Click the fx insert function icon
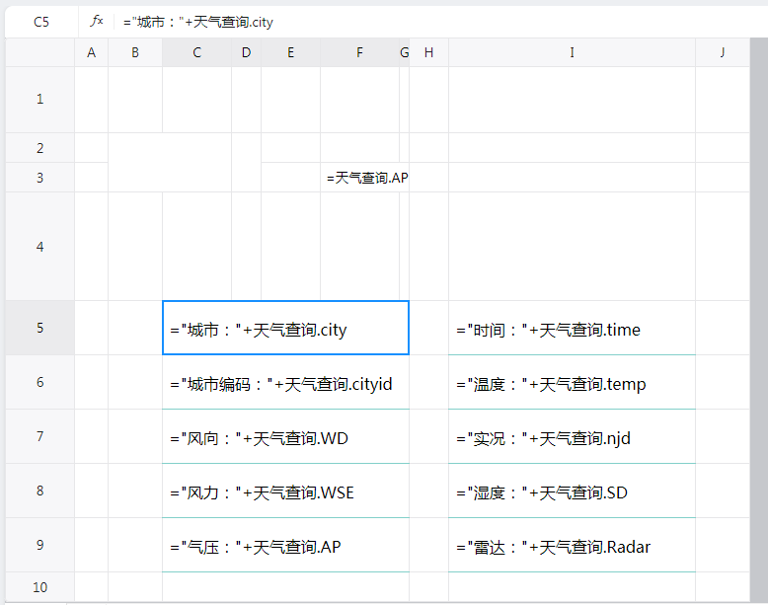 (x=97, y=22)
